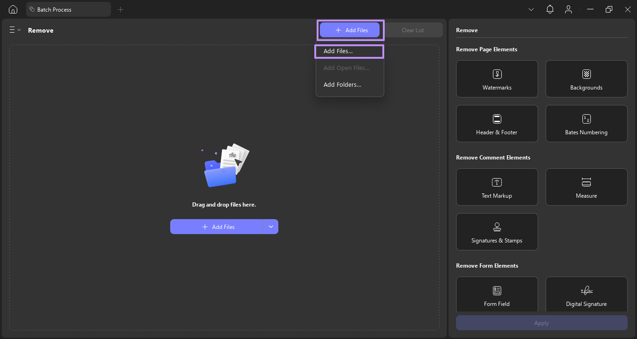Go to the Home screen

click(x=13, y=9)
